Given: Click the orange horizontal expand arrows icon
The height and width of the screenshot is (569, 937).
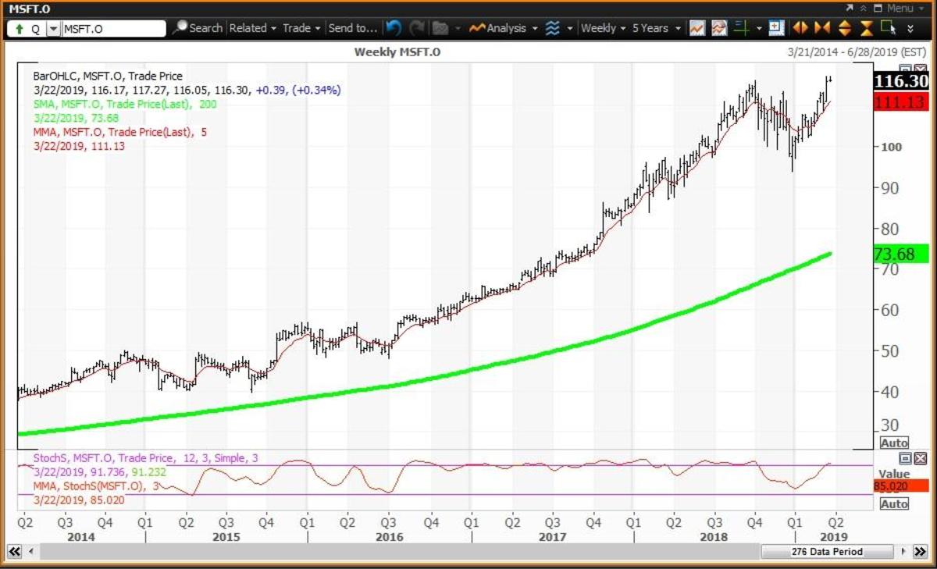Looking at the screenshot, I should (x=800, y=28).
